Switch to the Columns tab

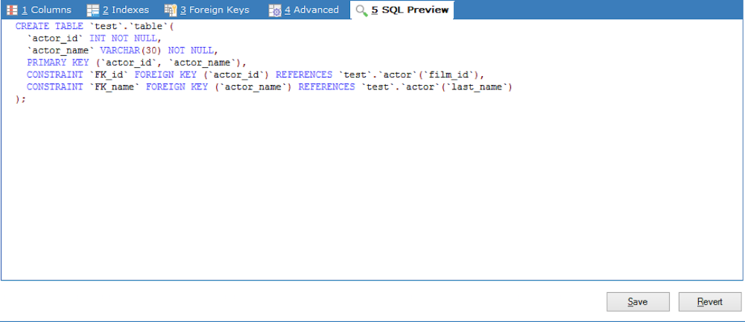[x=39, y=10]
